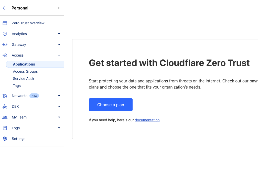Click the Networks mesh icon
Viewport: 258px width, 173px height.
(x=5, y=96)
